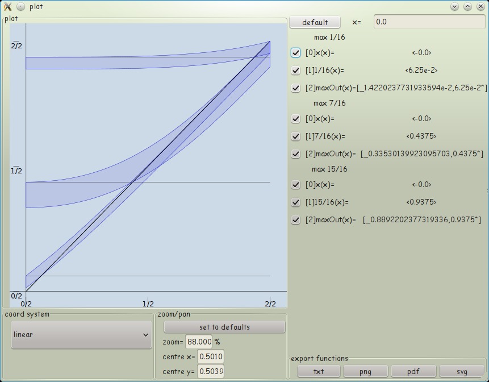Click the round pin button beside title
Image resolution: width=489 pixels, height=382 pixels.
(x=20, y=7)
